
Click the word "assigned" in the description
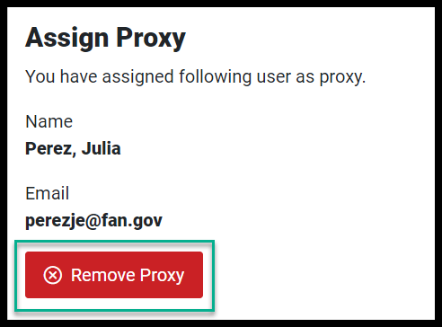pos(138,77)
